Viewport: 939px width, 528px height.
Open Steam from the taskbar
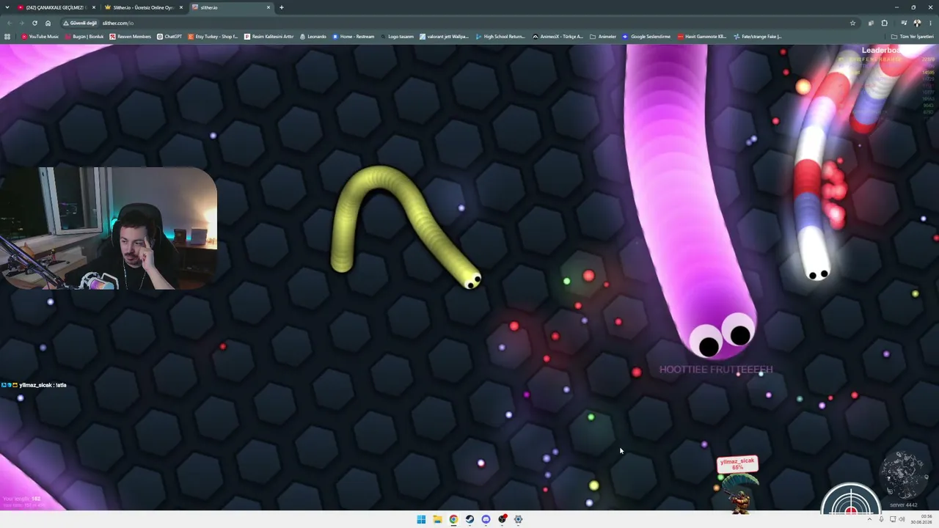click(469, 519)
